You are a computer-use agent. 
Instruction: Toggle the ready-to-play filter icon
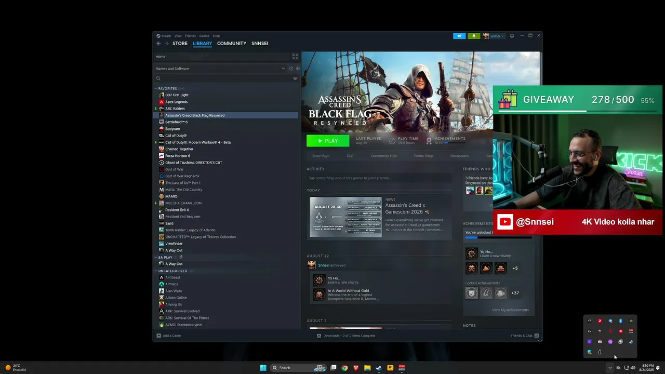click(x=298, y=69)
